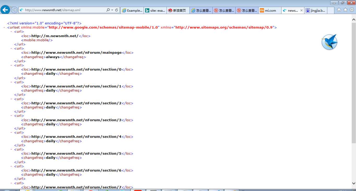Collapse the url node for section/5
The width and height of the screenshot is (356, 191).
11,149
